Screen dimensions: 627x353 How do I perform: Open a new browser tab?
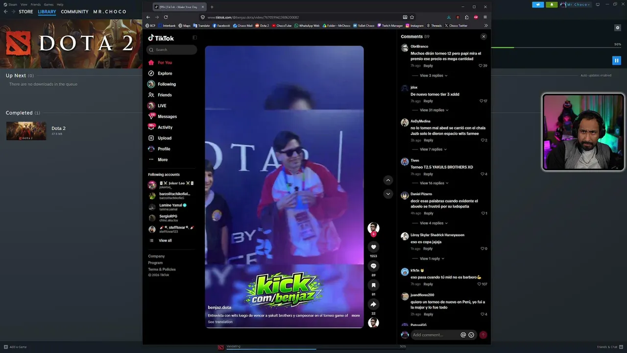[x=212, y=7]
